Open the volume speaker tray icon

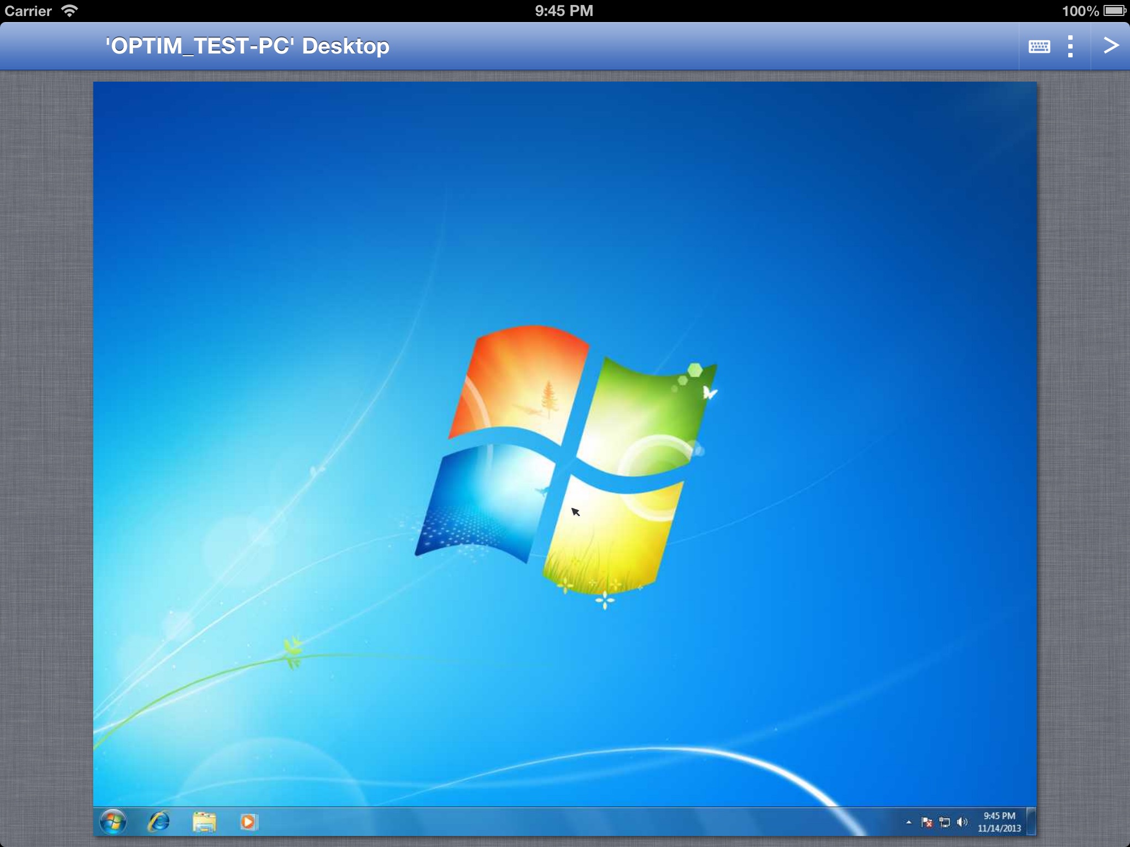pyautogui.click(x=962, y=822)
